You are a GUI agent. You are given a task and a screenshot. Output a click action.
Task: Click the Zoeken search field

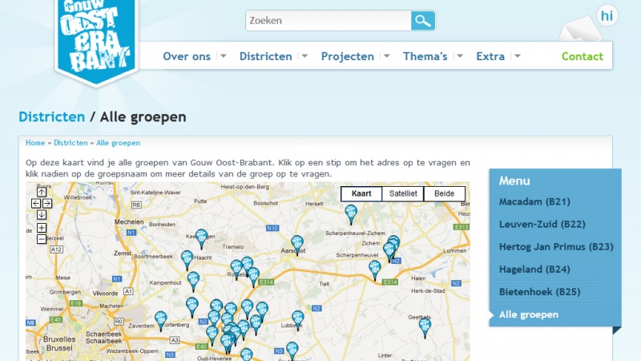point(329,21)
